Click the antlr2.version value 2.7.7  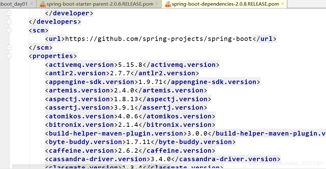pos(120,73)
